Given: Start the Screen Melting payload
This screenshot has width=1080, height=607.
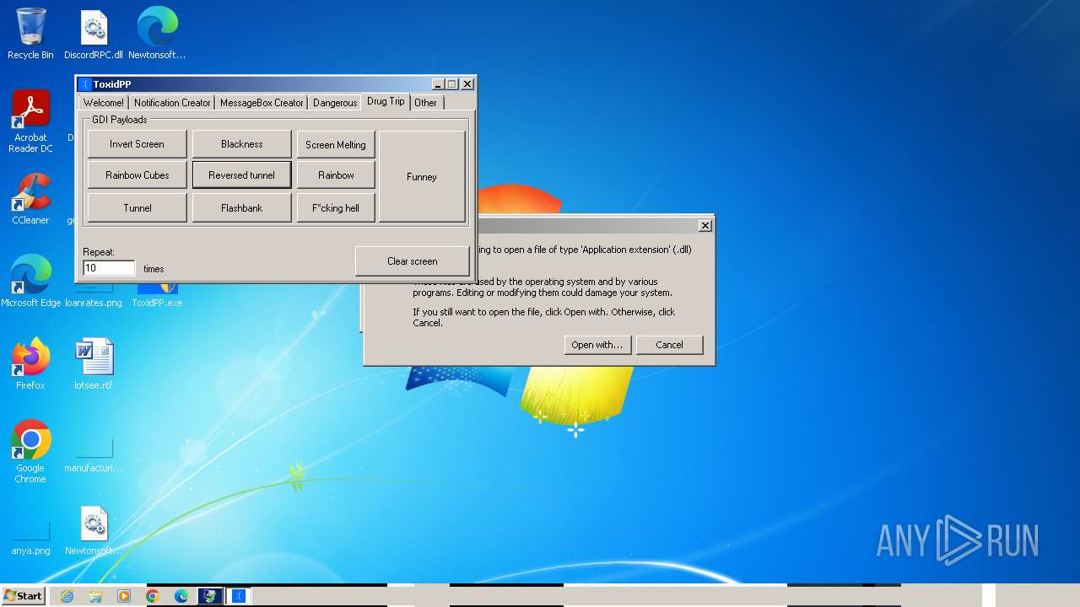Looking at the screenshot, I should (x=336, y=145).
